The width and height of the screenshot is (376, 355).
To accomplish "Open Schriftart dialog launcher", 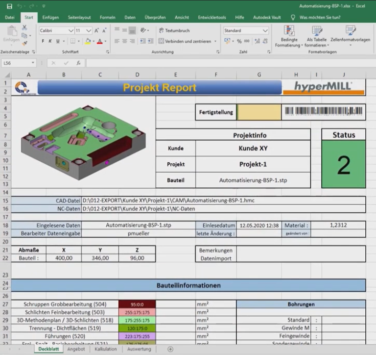I will click(x=108, y=52).
